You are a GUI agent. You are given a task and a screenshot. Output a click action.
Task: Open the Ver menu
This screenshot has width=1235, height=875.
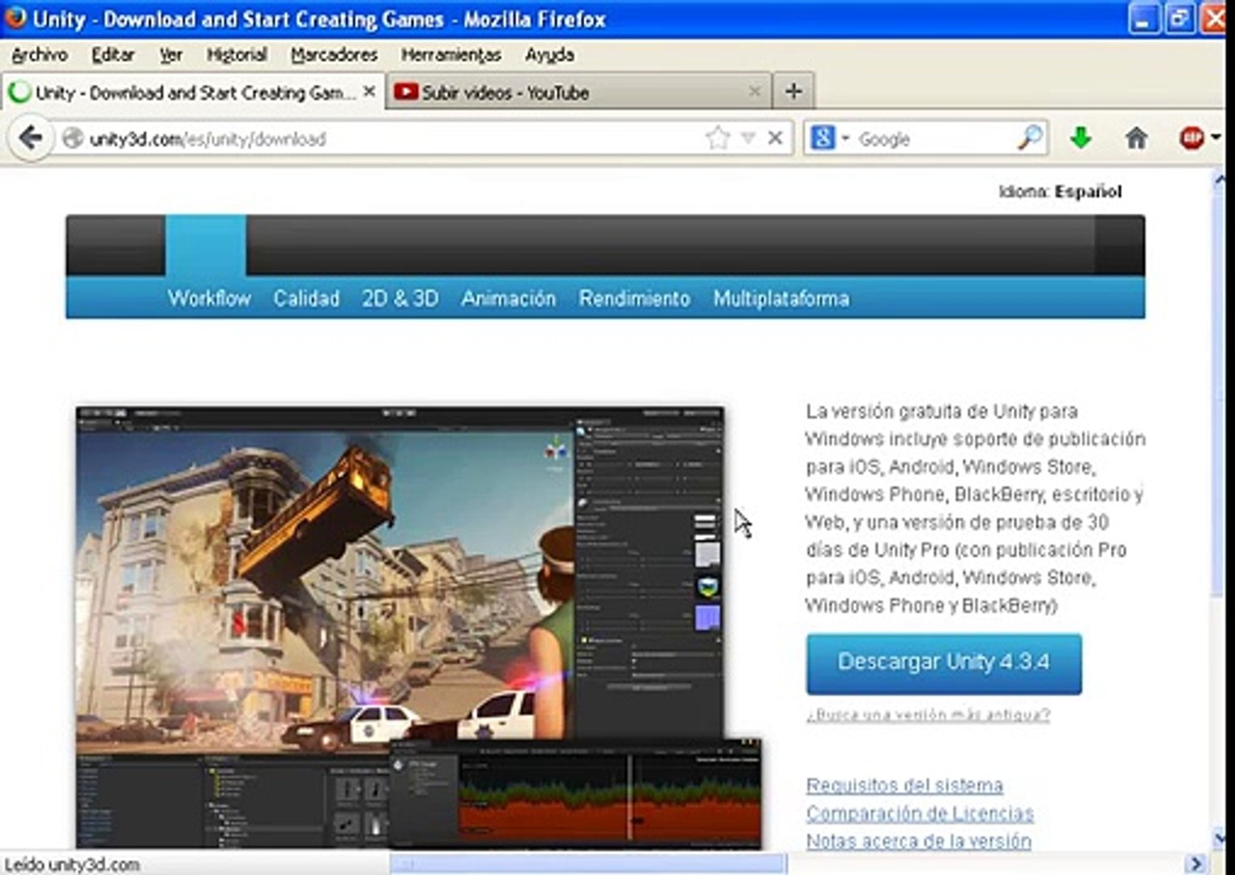tap(170, 55)
